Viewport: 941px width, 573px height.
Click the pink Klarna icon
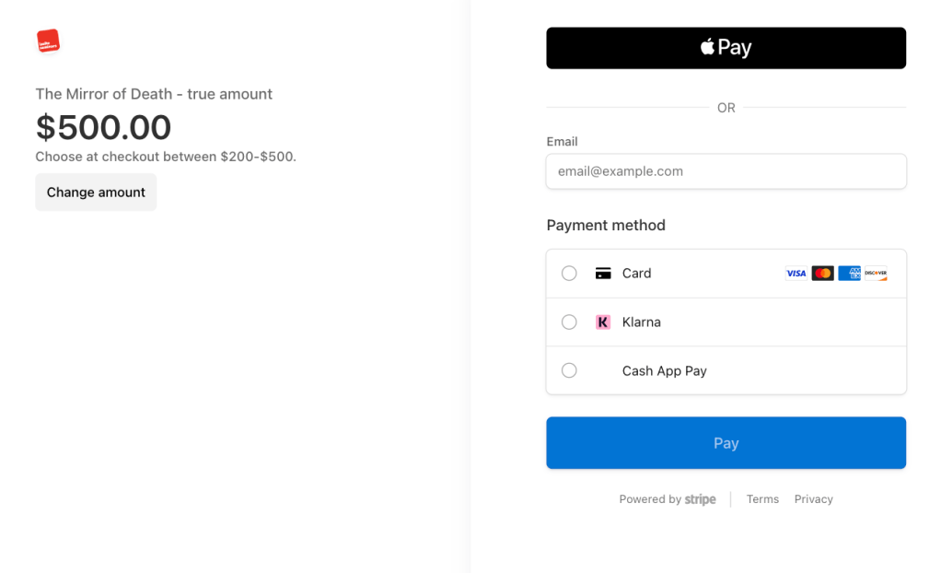[x=603, y=322]
